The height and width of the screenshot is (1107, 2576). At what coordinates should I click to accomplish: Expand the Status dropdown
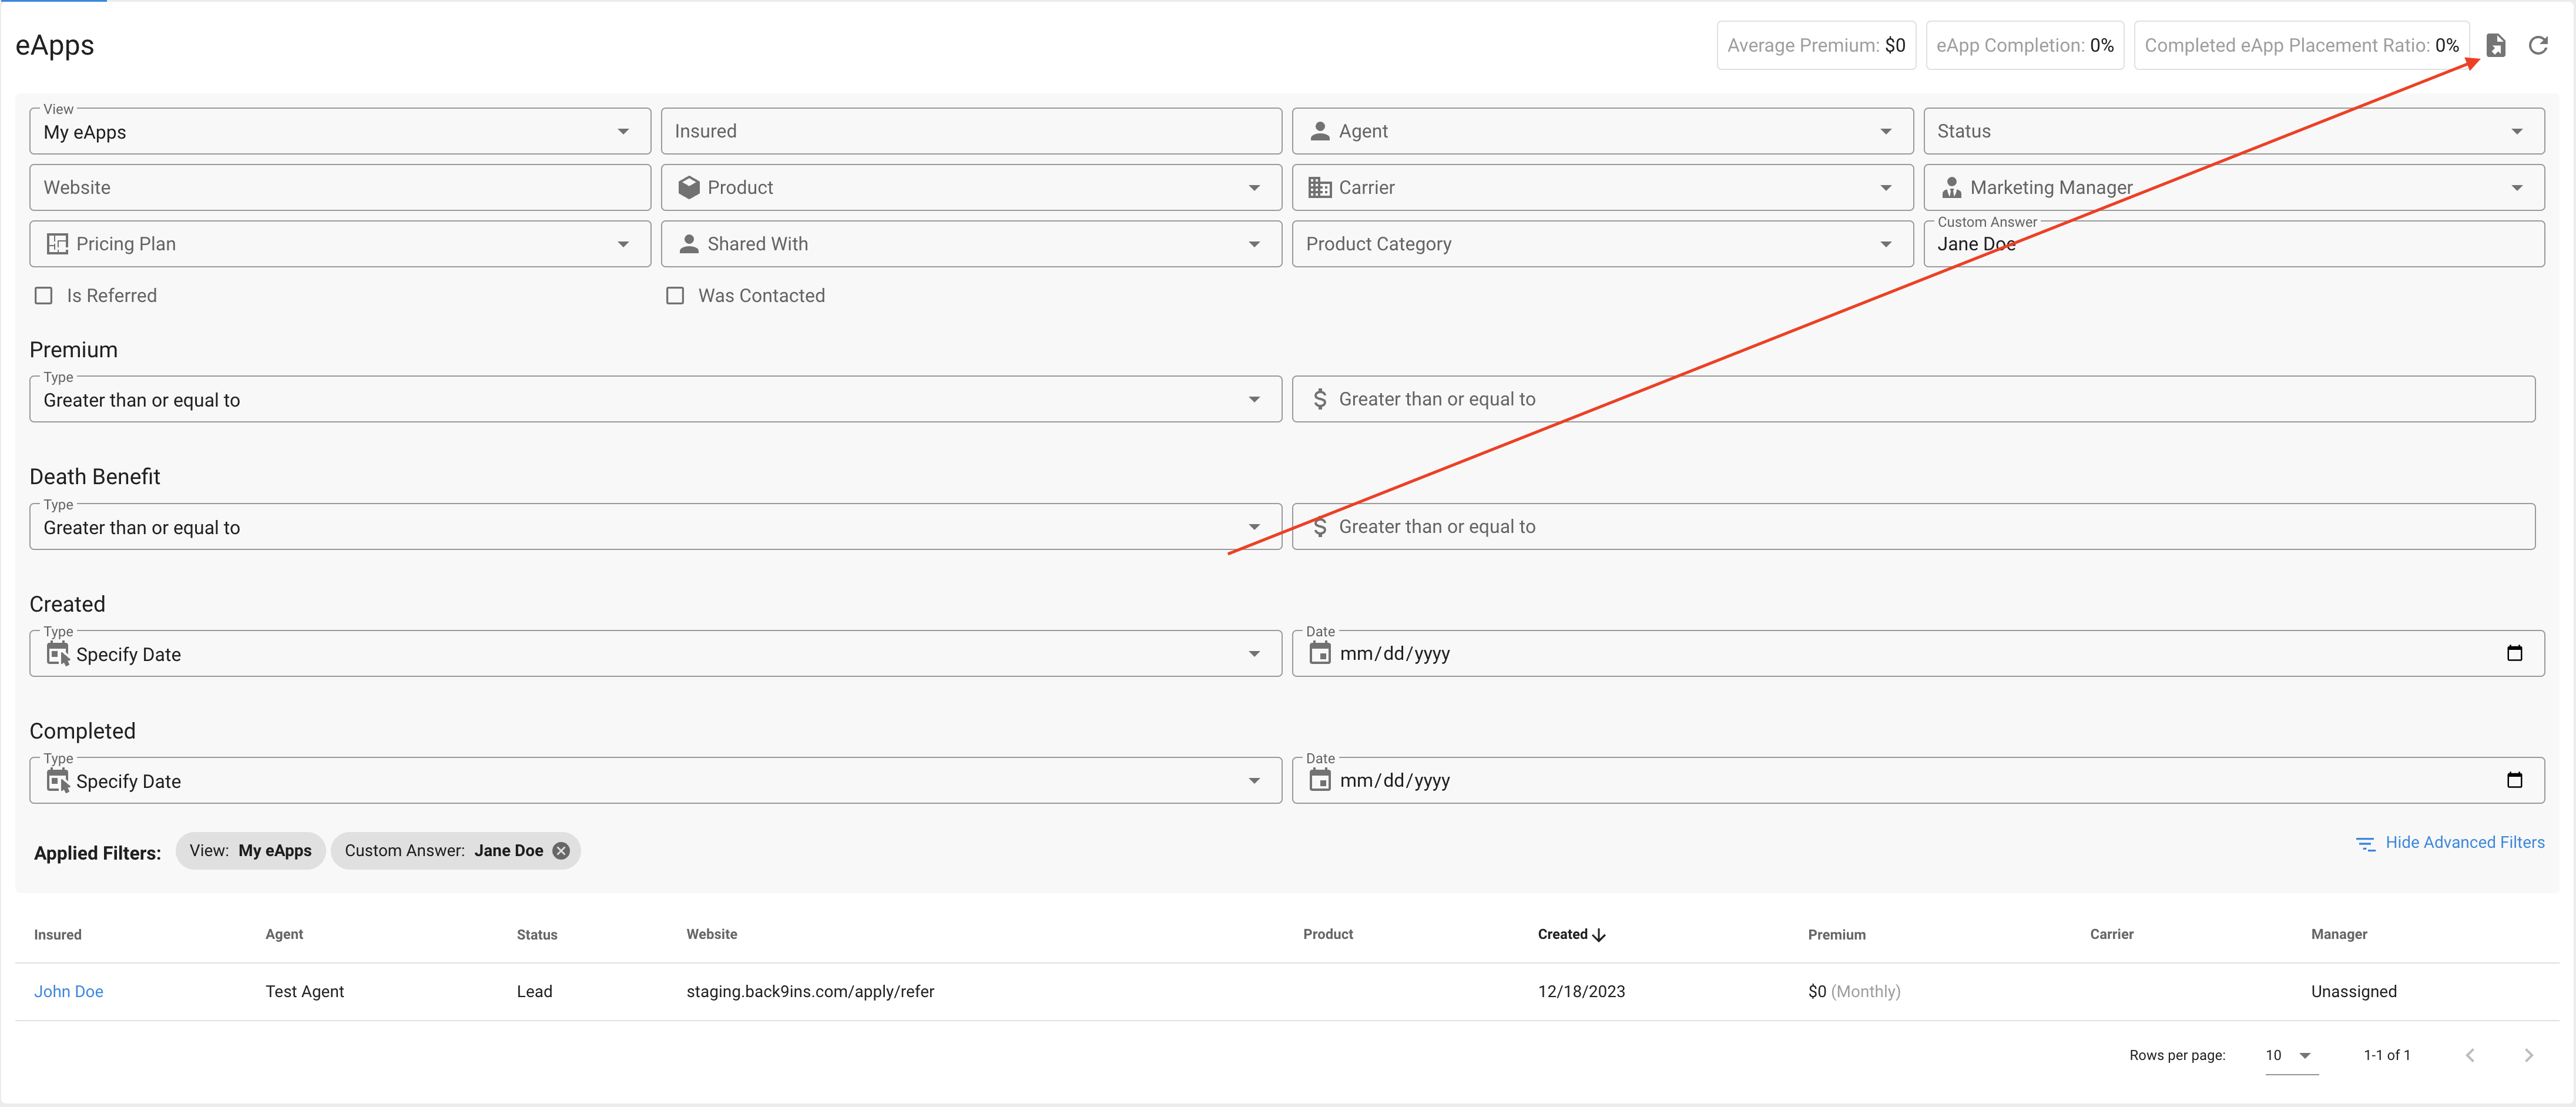click(x=2233, y=131)
